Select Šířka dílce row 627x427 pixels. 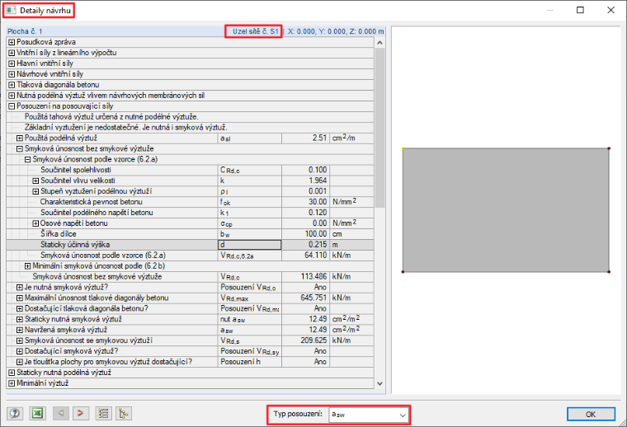[191, 233]
